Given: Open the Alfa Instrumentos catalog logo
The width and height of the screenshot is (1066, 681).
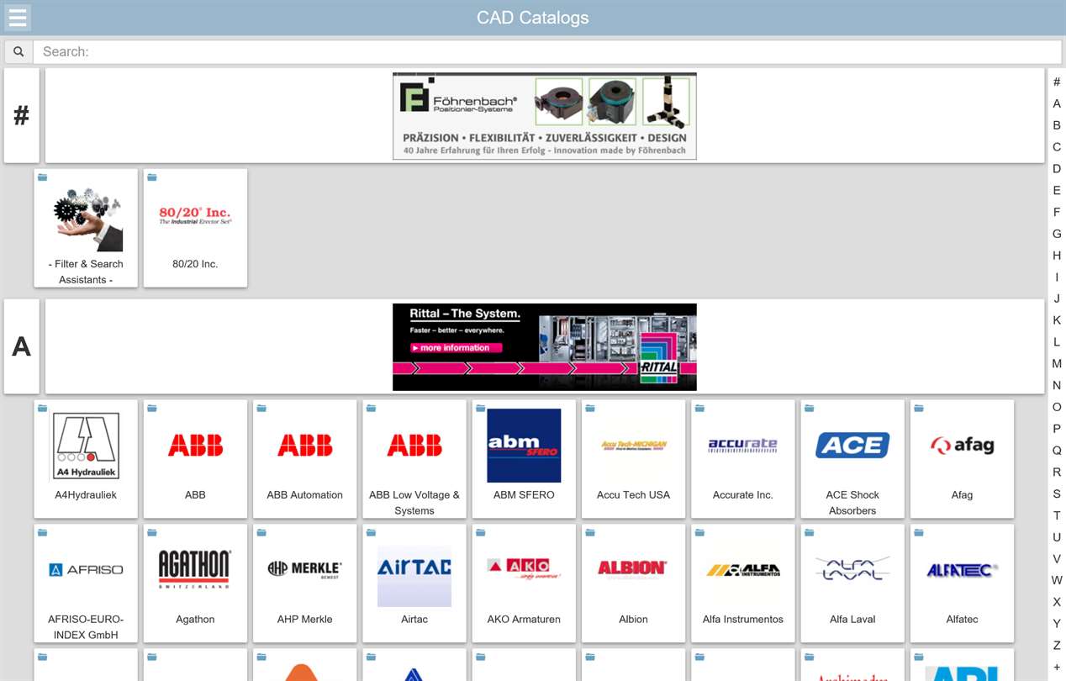Looking at the screenshot, I should (743, 570).
